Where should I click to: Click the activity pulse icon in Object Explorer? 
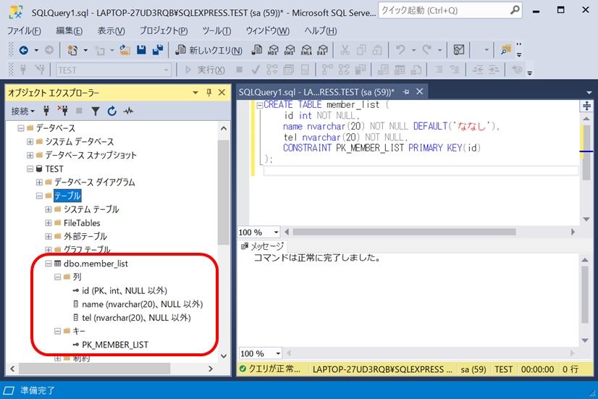click(129, 111)
